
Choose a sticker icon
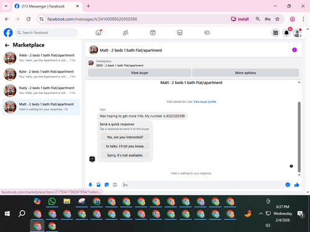(107, 185)
